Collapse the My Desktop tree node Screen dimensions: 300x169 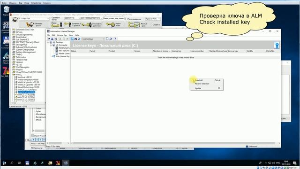[x=48, y=42]
